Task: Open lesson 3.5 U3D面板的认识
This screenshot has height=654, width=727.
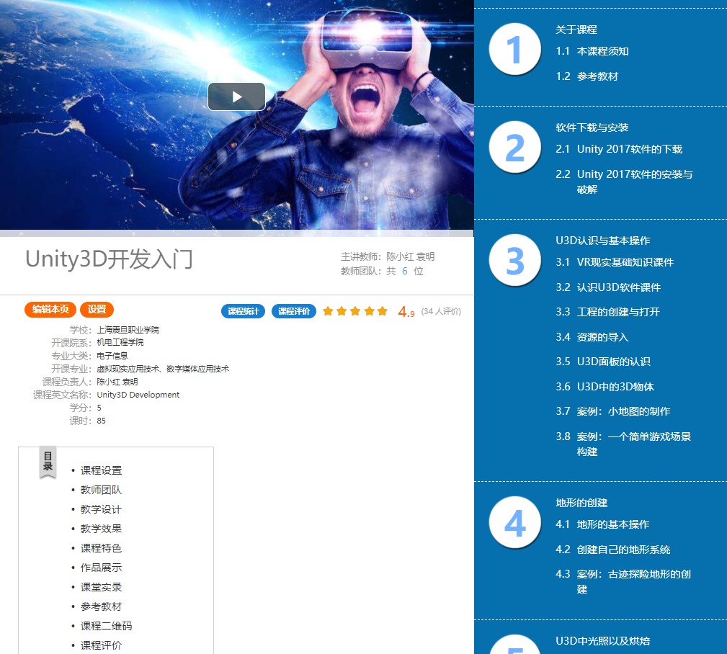Action: point(613,362)
